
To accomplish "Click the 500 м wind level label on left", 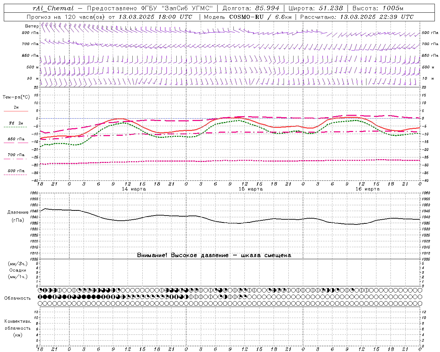I will [33, 67].
